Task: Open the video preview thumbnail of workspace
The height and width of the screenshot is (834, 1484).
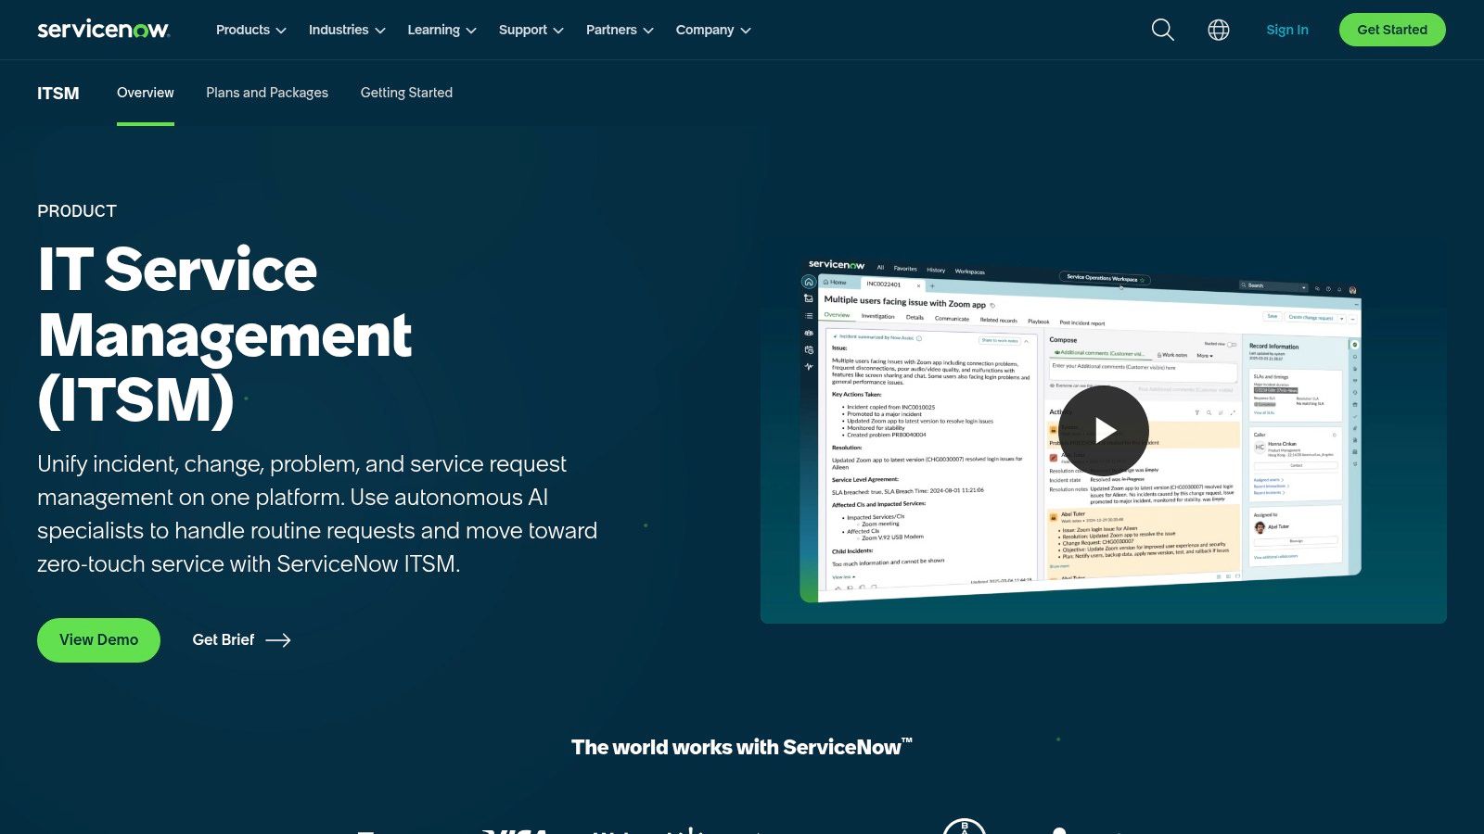Action: click(x=1104, y=430)
